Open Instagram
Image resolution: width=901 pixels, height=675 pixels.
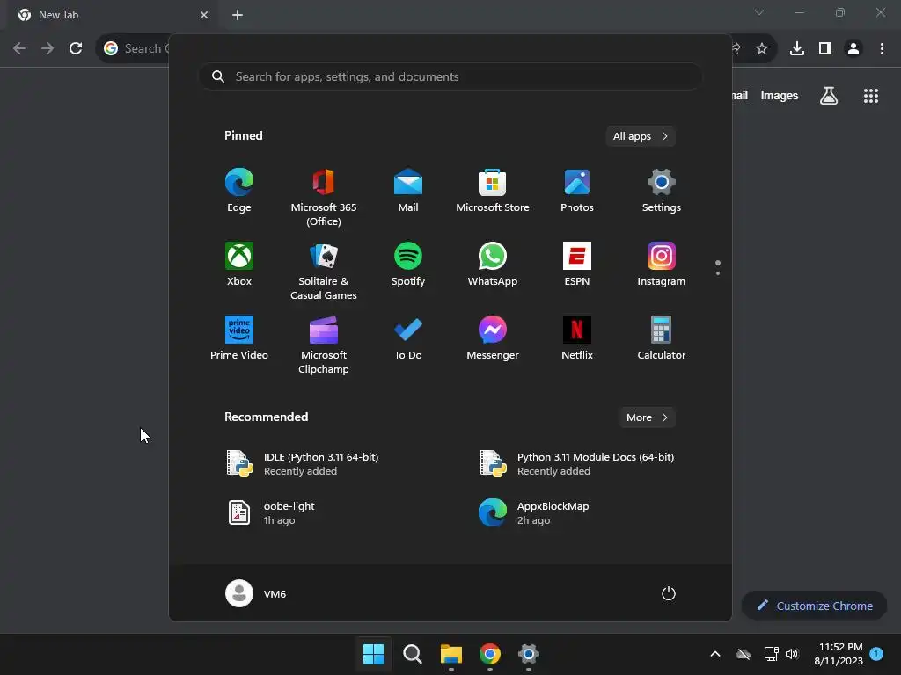(662, 264)
